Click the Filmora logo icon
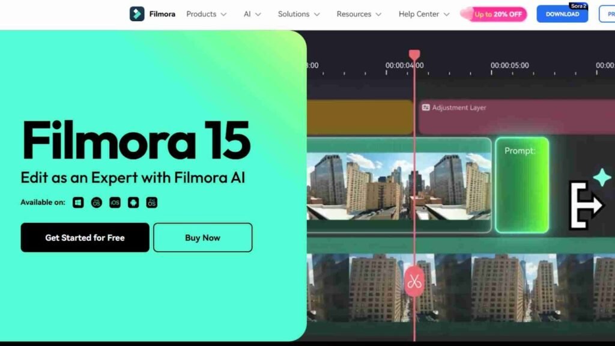 coord(137,14)
